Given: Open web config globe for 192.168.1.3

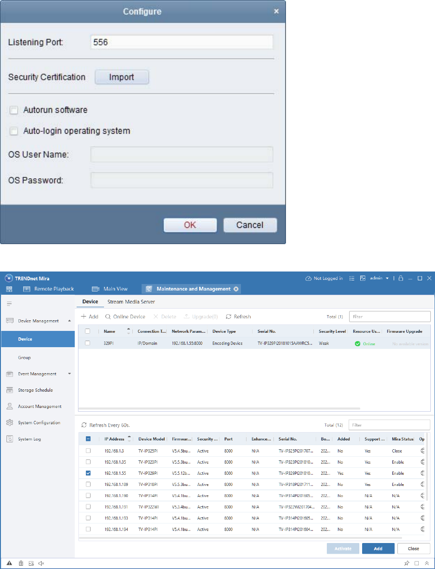Looking at the screenshot, I should tap(422, 451).
